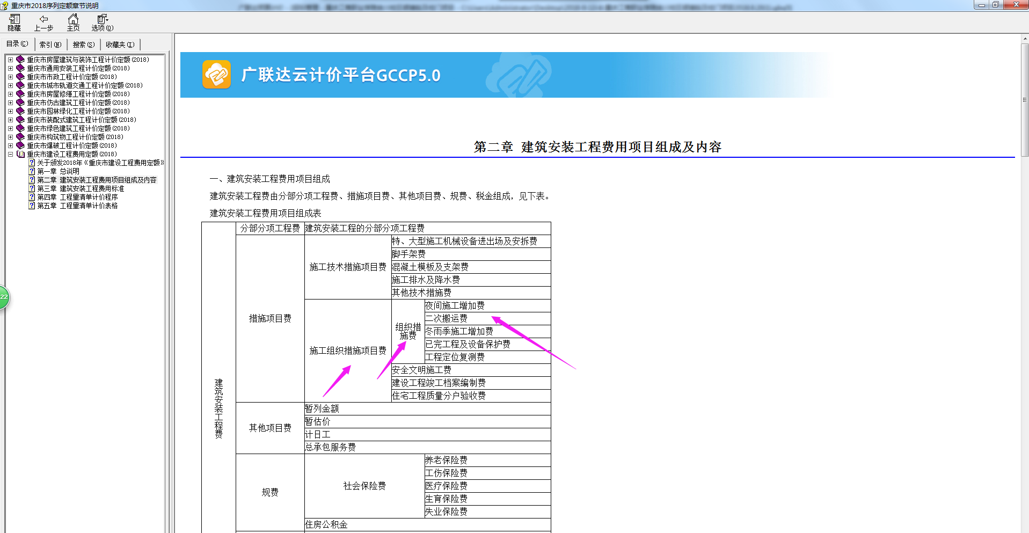
Task: Click book icon of 重庆市房屋建筑与装饰工程计价定额
Action: 20,60
